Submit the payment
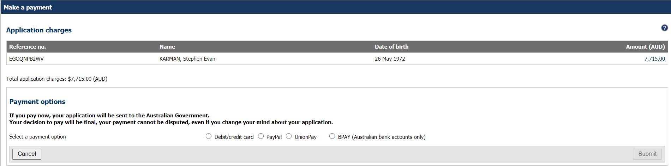671x166 pixels. tap(647, 154)
